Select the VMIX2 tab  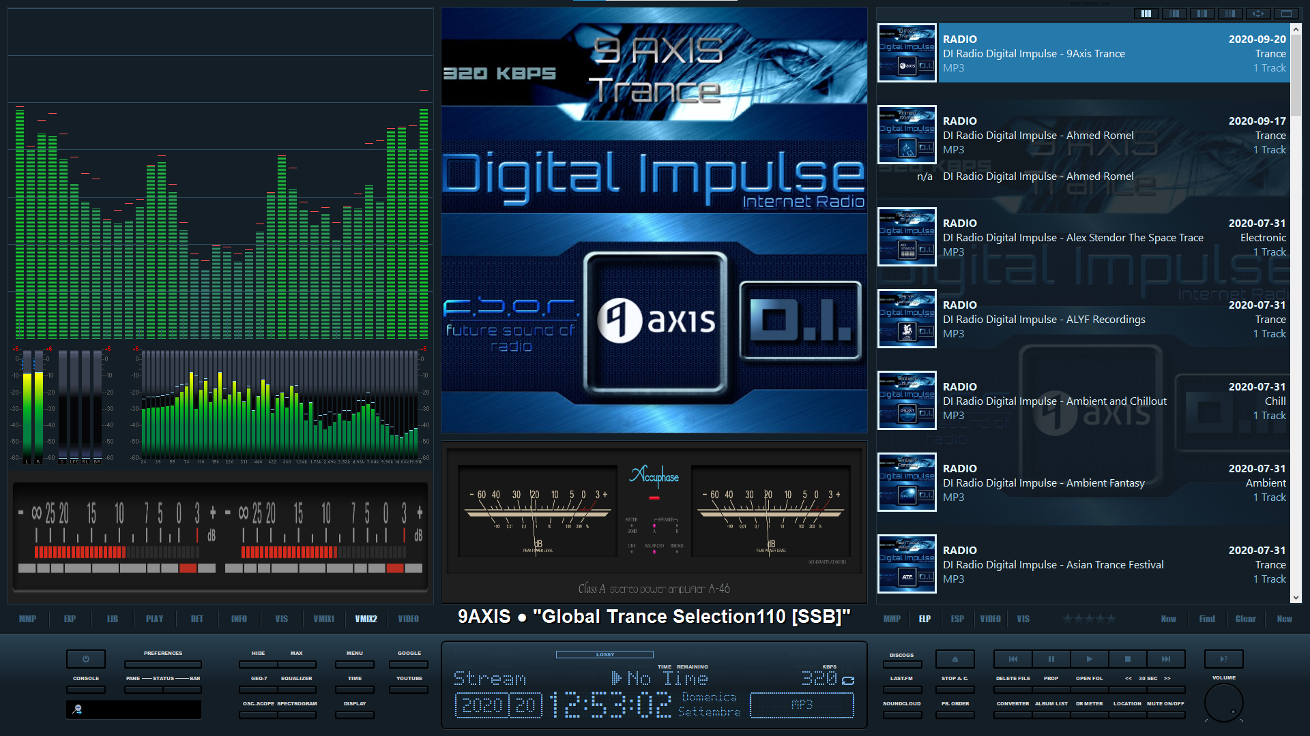(366, 619)
